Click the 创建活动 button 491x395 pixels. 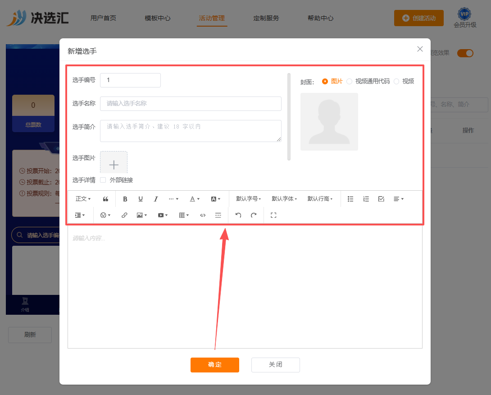coord(419,18)
